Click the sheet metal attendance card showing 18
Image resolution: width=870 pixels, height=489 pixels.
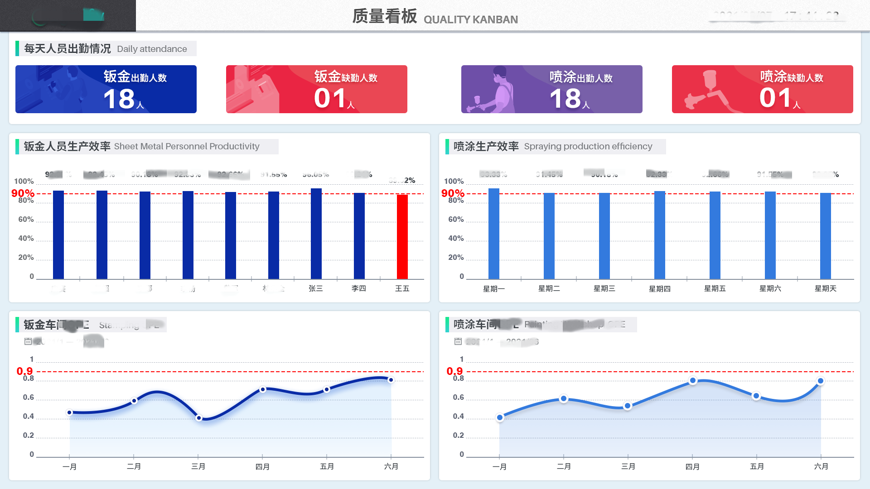point(106,89)
